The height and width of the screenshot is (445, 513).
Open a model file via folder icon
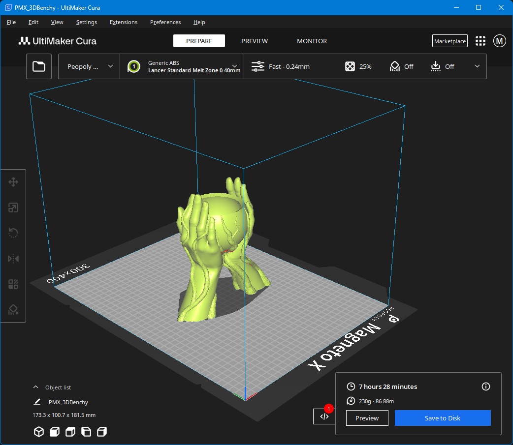point(39,66)
